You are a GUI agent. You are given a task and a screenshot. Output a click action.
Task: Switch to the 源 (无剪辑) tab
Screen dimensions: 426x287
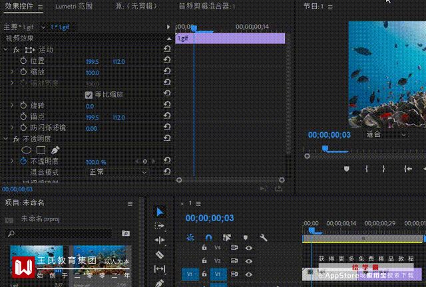(136, 6)
